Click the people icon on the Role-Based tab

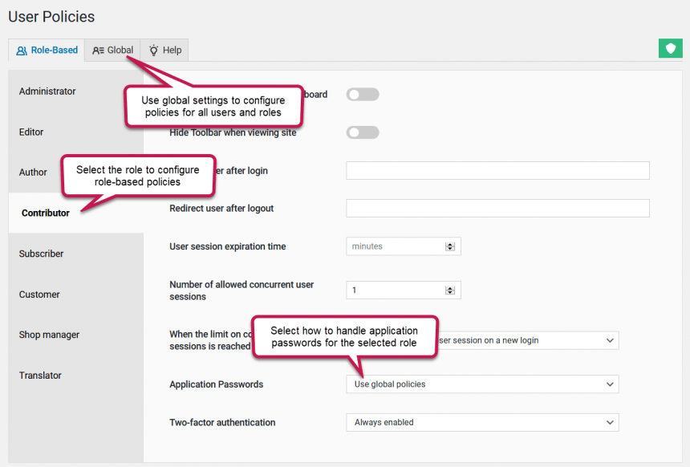[21, 50]
